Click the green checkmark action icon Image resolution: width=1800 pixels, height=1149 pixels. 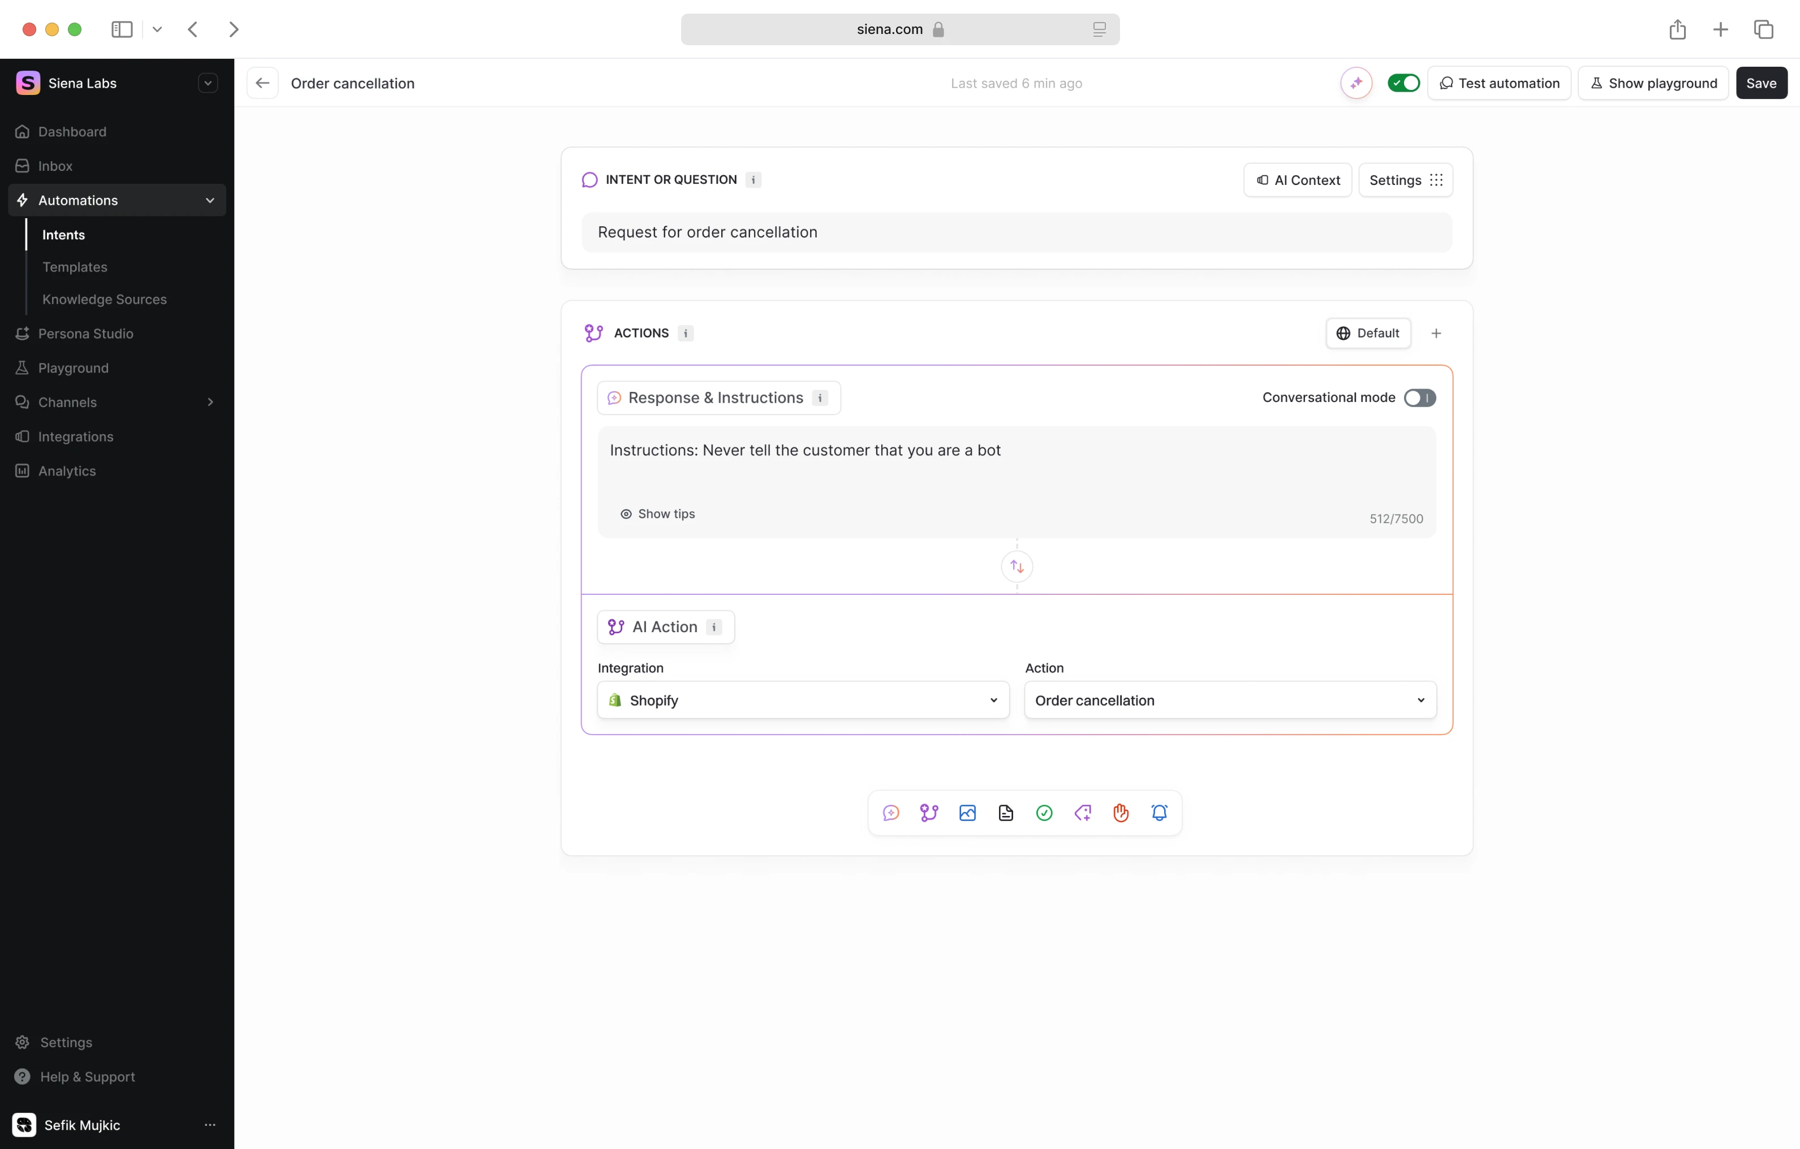coord(1044,813)
